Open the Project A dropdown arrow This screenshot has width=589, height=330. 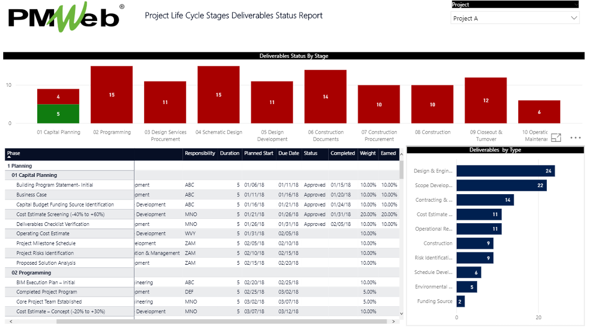pos(573,18)
